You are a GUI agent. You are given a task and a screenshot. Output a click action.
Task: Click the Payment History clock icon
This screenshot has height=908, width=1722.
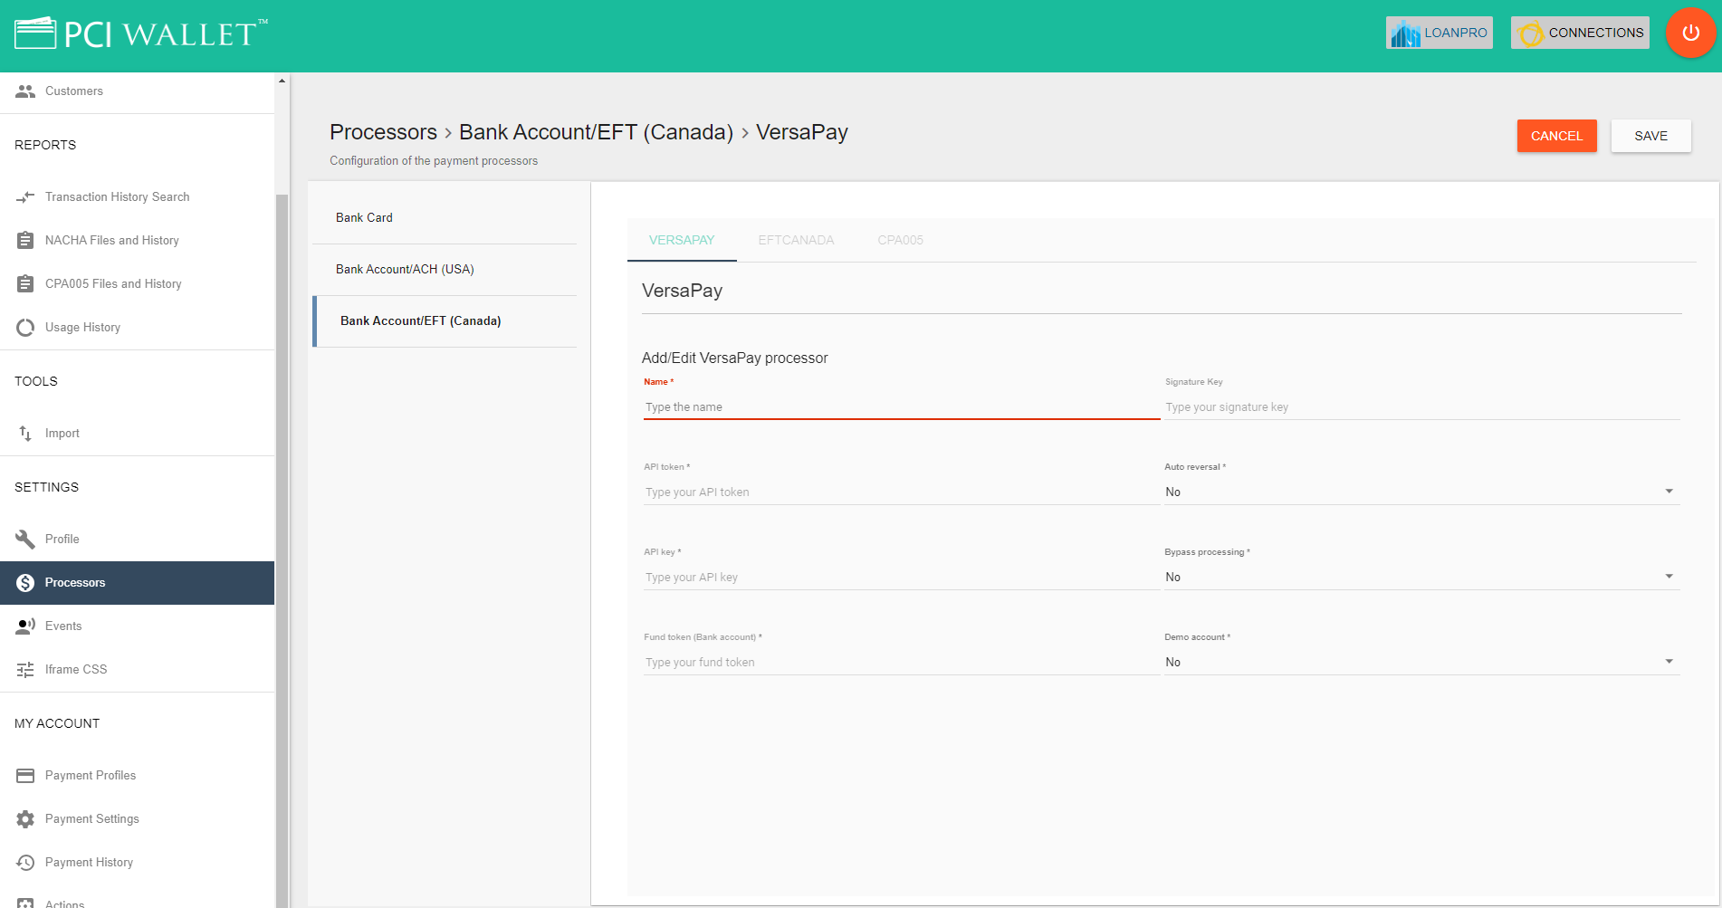pos(25,862)
